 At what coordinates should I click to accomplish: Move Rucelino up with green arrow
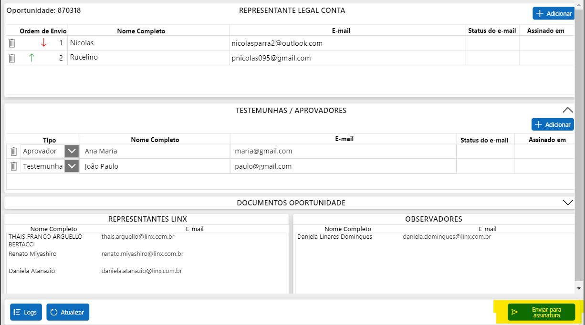click(x=32, y=58)
